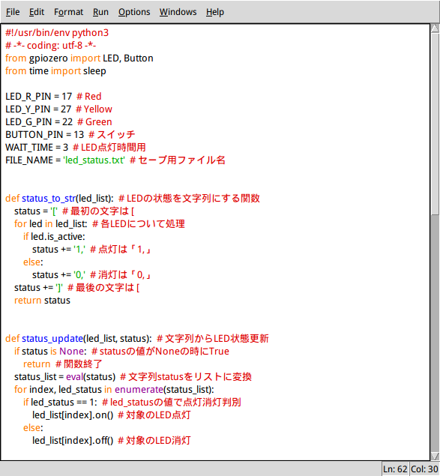Open the Windows menu
440x476 pixels.
pos(178,12)
